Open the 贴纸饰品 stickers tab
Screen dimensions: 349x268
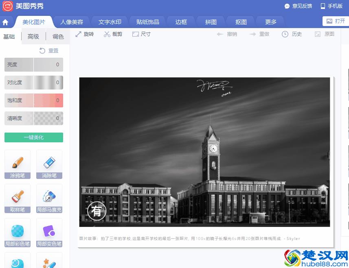pos(147,22)
